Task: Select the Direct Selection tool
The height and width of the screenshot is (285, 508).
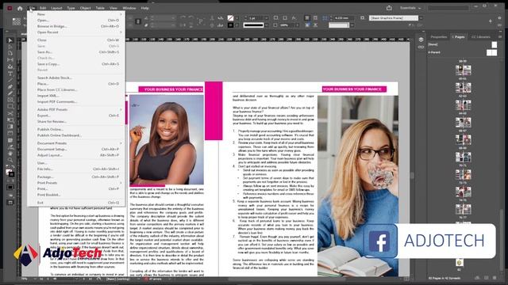Action: click(10, 47)
